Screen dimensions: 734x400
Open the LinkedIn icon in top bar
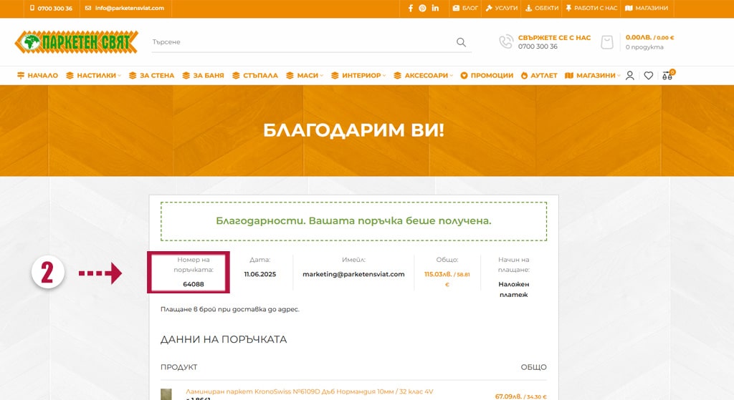click(435, 8)
